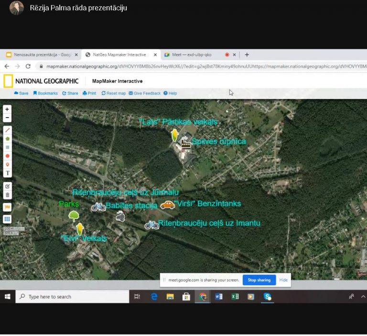The width and height of the screenshot is (367, 336).
Task: Click the orange car marker at Virši
Action: [168, 205]
